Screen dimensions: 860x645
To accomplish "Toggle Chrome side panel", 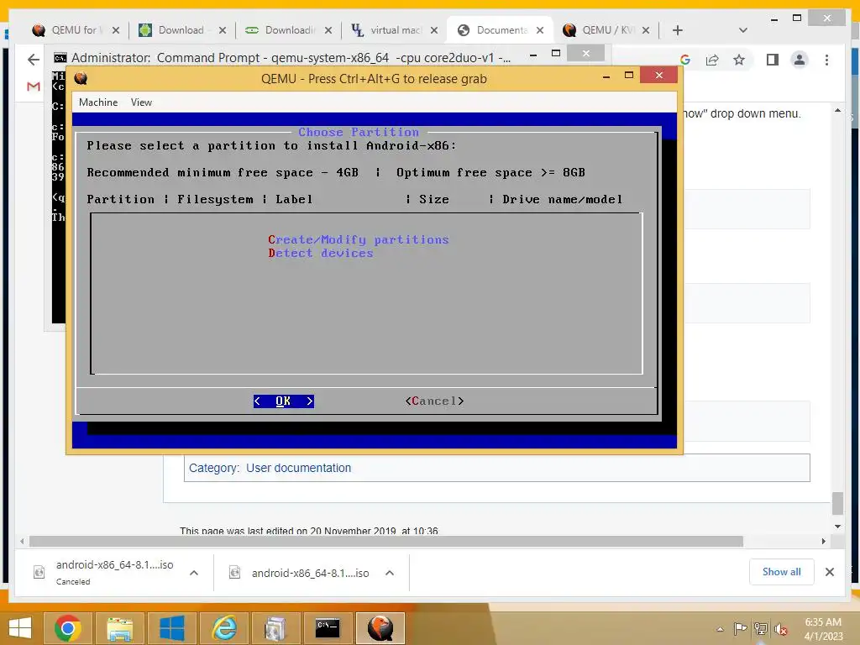I will 773,60.
